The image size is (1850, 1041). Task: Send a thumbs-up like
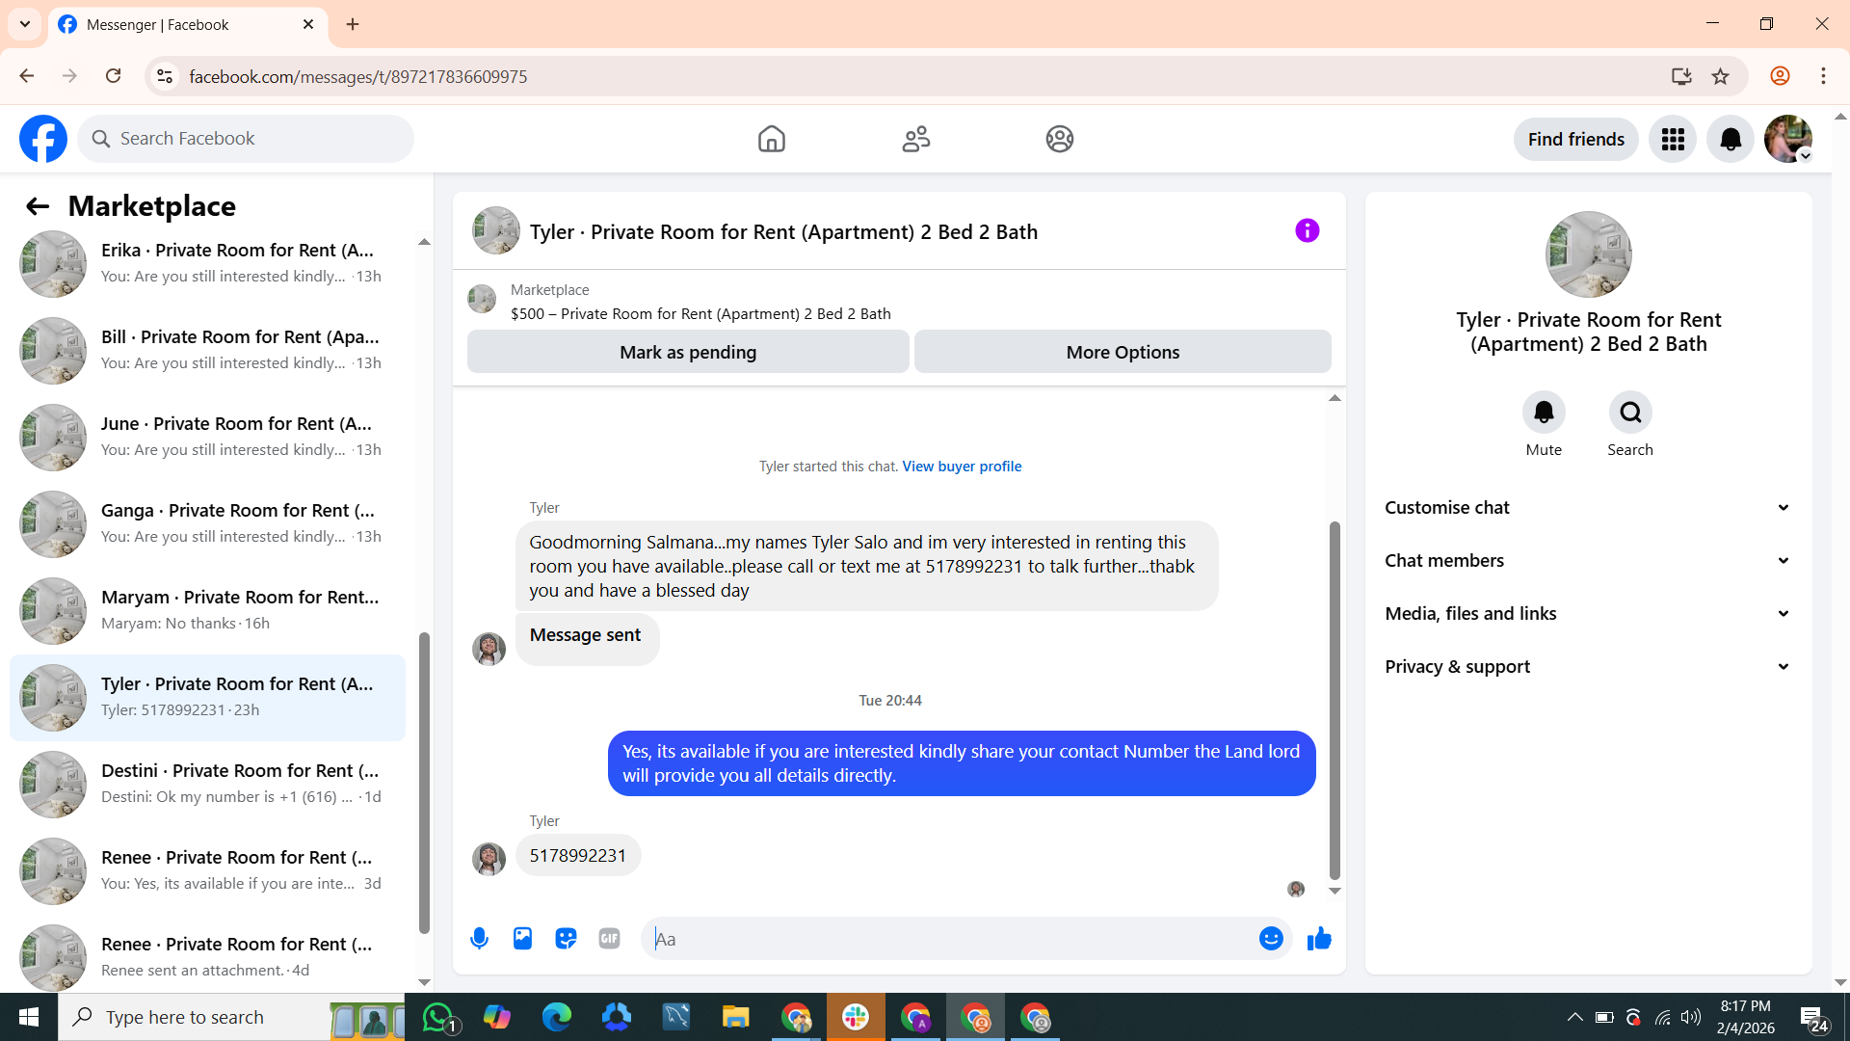[1319, 938]
